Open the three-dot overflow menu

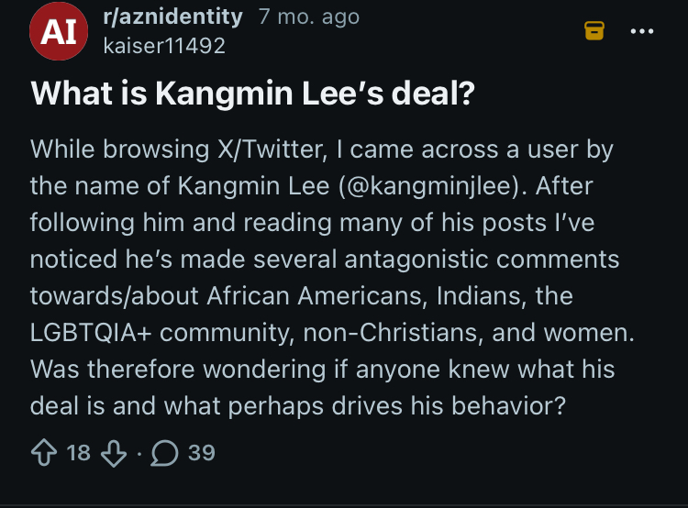click(x=642, y=31)
